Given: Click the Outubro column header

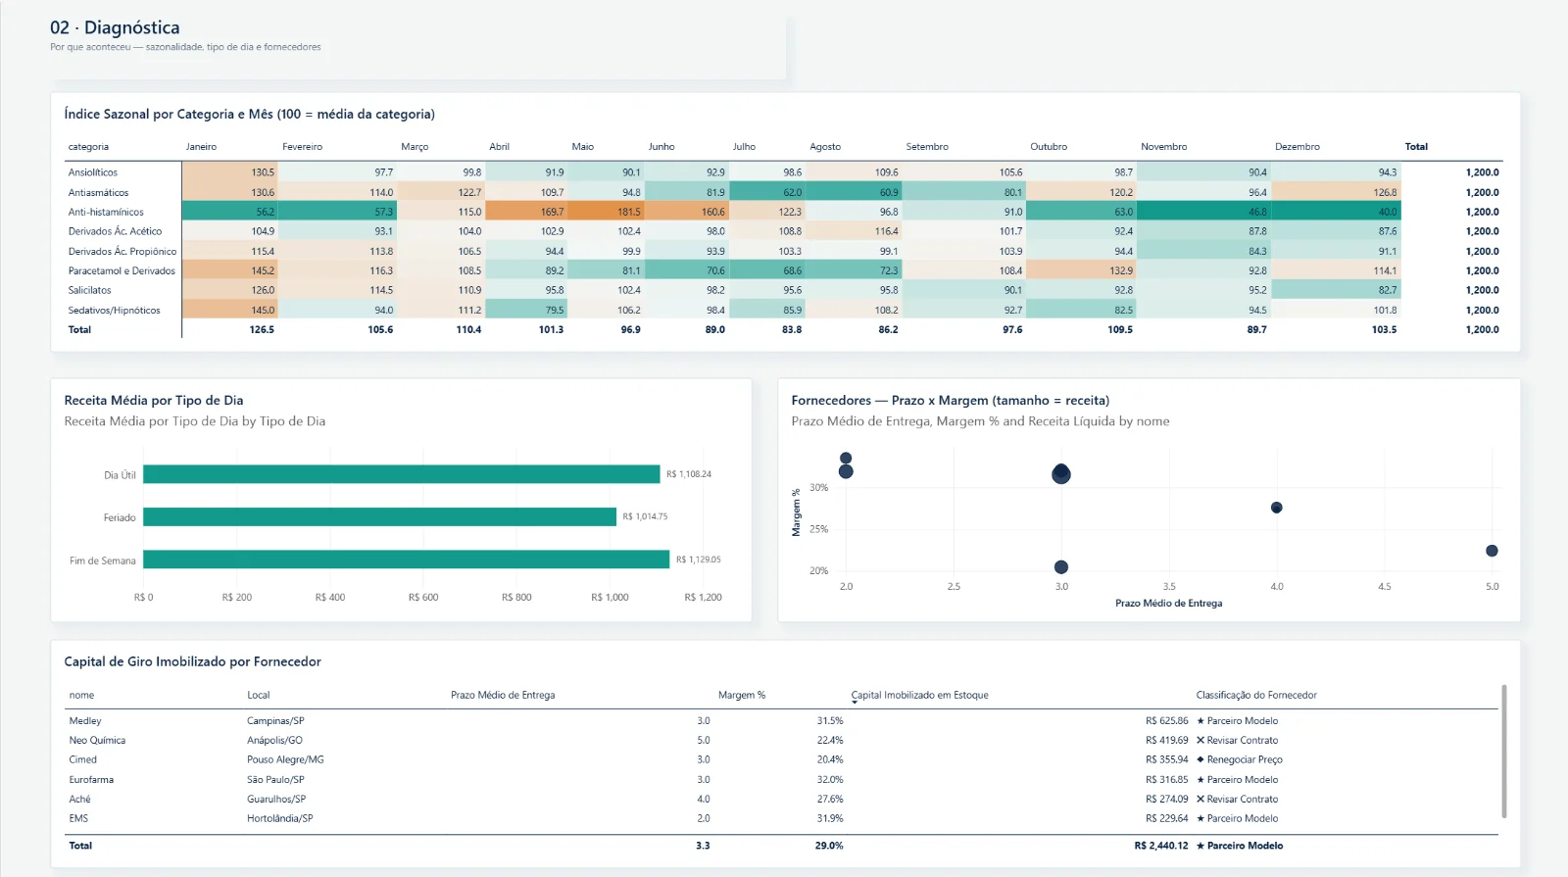Looking at the screenshot, I should 1049,147.
